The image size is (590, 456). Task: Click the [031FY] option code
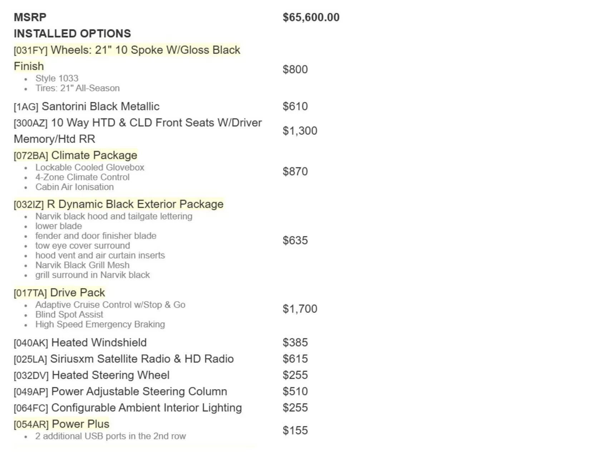click(x=30, y=50)
